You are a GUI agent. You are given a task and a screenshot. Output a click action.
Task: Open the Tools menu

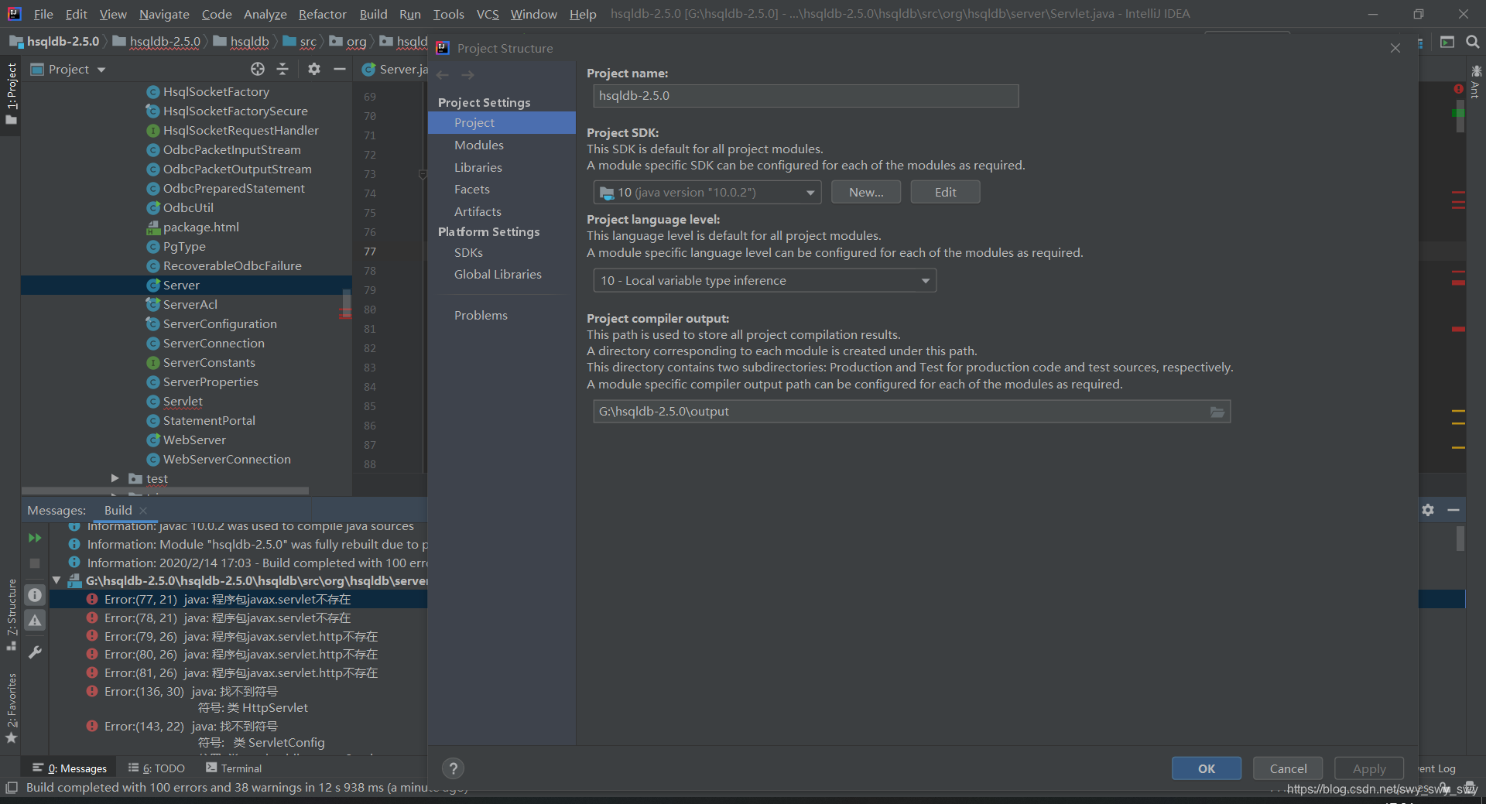(448, 14)
